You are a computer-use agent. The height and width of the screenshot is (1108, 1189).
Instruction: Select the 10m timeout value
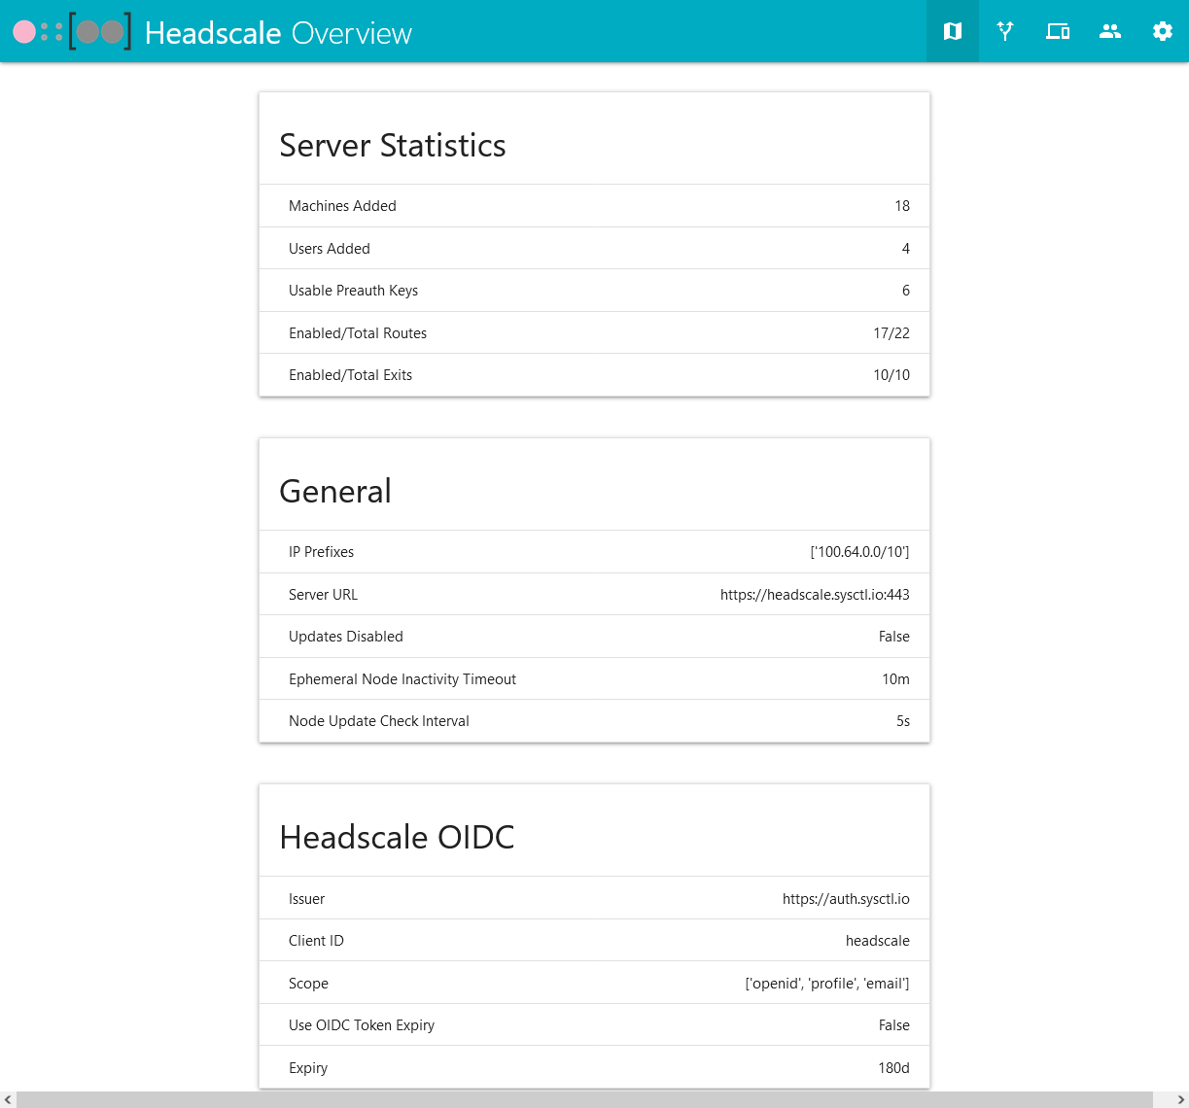tap(896, 679)
